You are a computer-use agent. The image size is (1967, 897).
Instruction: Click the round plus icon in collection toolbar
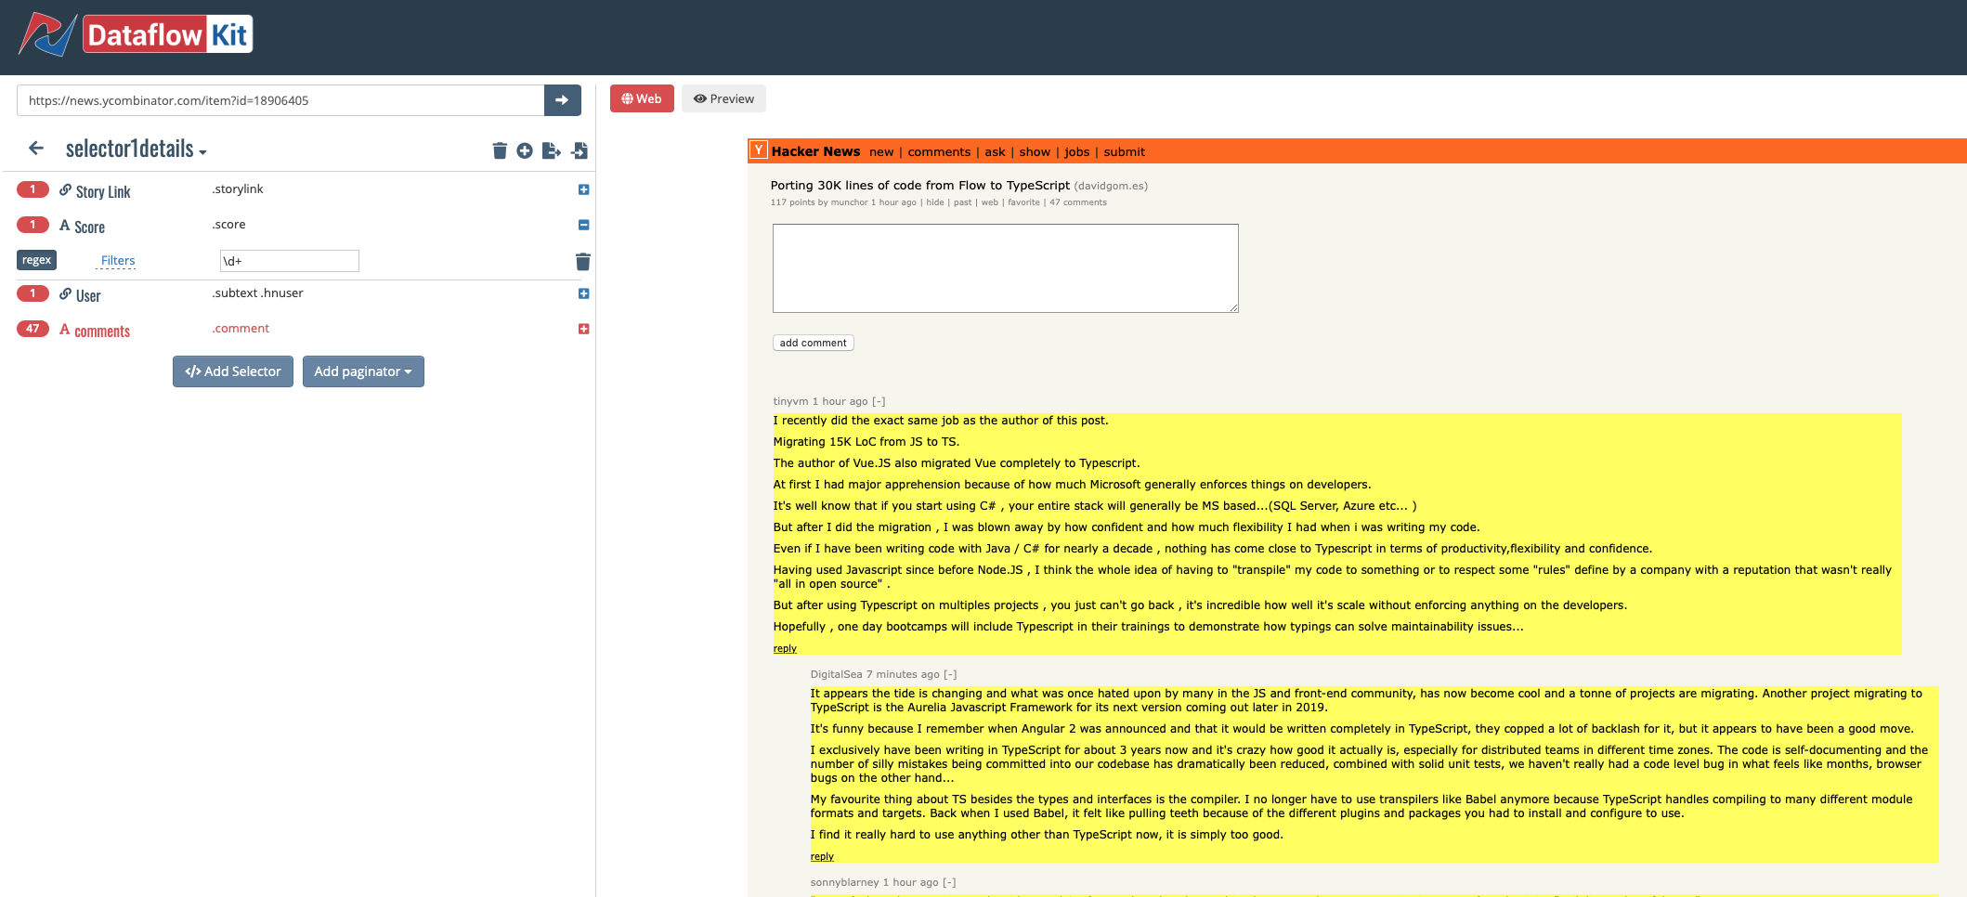pos(525,150)
